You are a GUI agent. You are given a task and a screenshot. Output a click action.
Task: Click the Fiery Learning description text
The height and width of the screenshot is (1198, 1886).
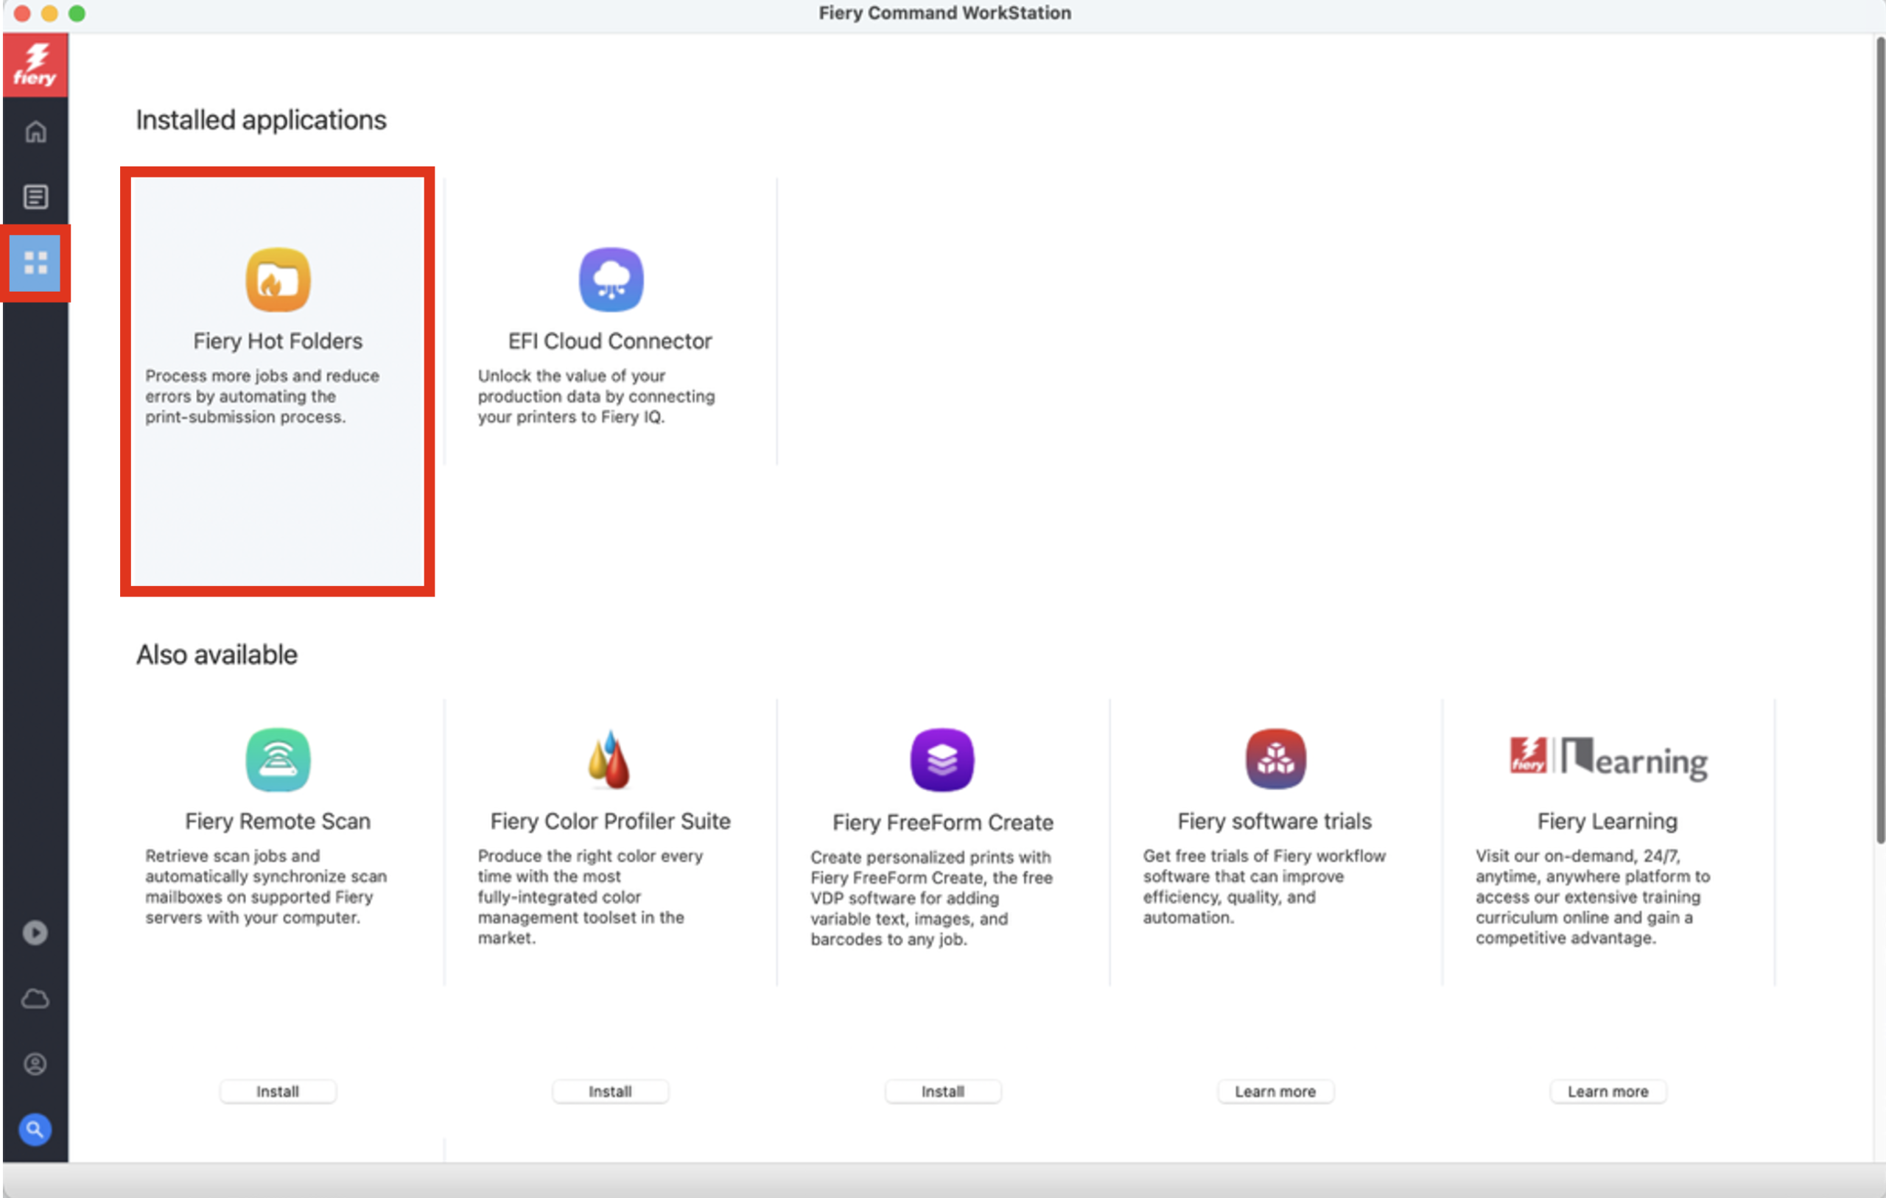coord(1593,897)
